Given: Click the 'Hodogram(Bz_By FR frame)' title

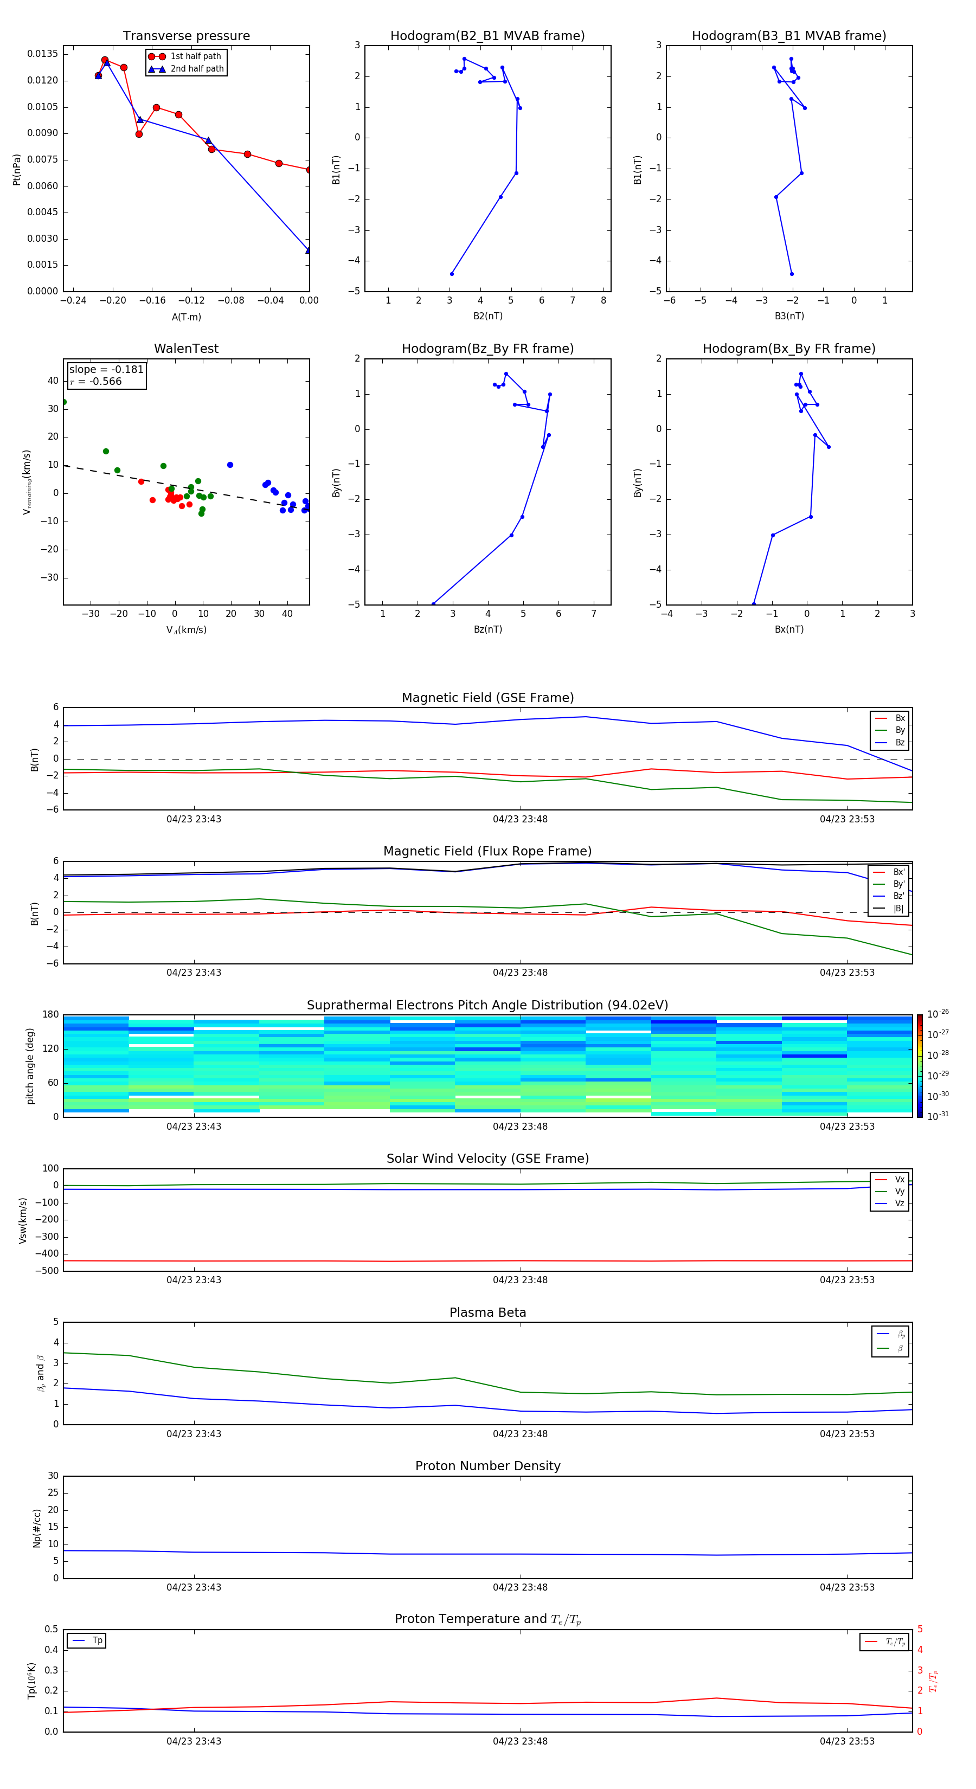Looking at the screenshot, I should pos(487,349).
